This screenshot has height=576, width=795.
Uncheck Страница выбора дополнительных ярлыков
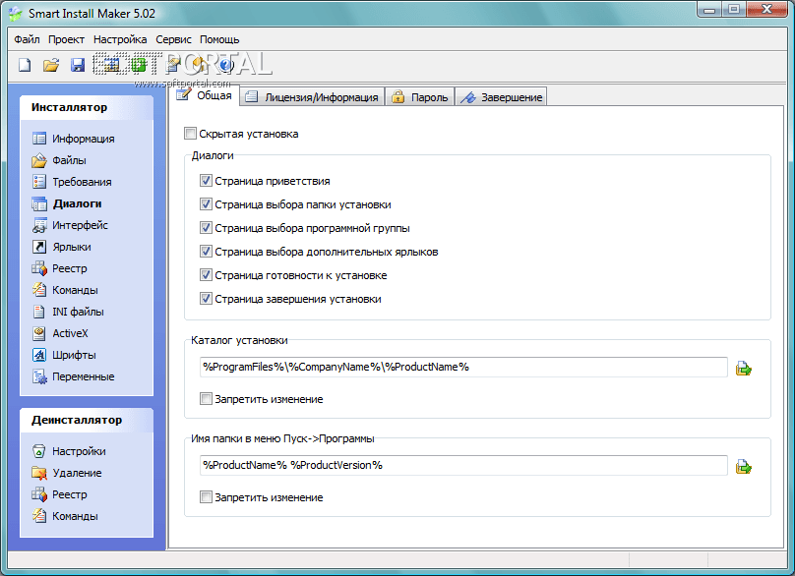point(206,252)
